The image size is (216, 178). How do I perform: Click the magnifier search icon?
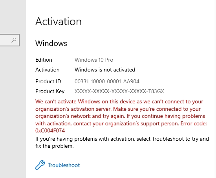tap(14, 40)
